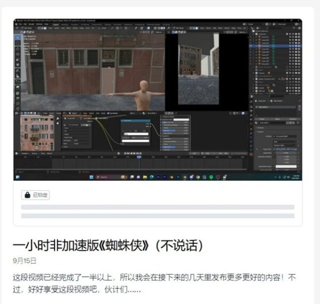This screenshot has height=304, width=320.
Task: Click the timeline playhead marker
Action: tap(139, 157)
